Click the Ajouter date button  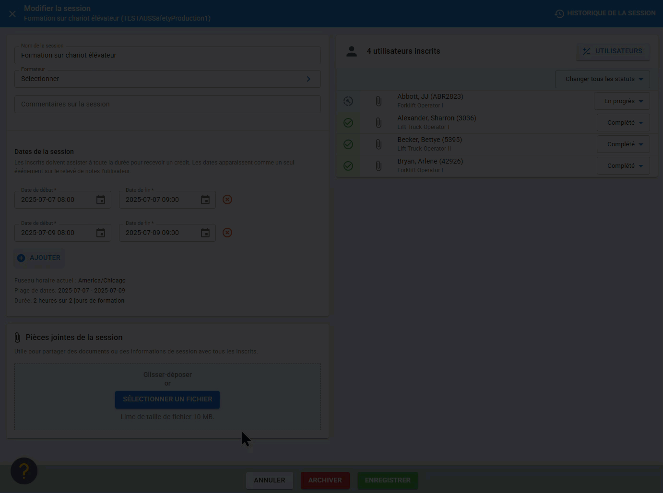click(x=39, y=258)
